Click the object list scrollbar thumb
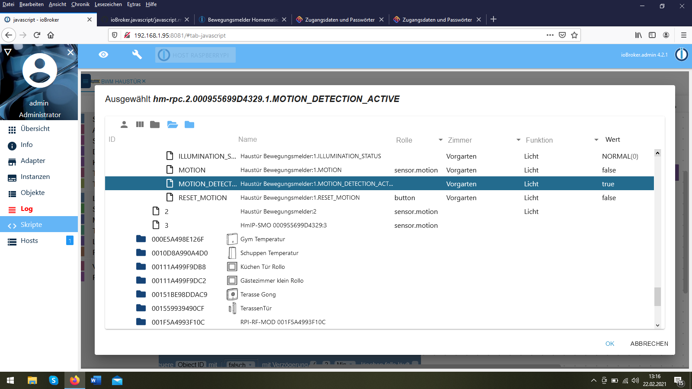 coord(657,297)
